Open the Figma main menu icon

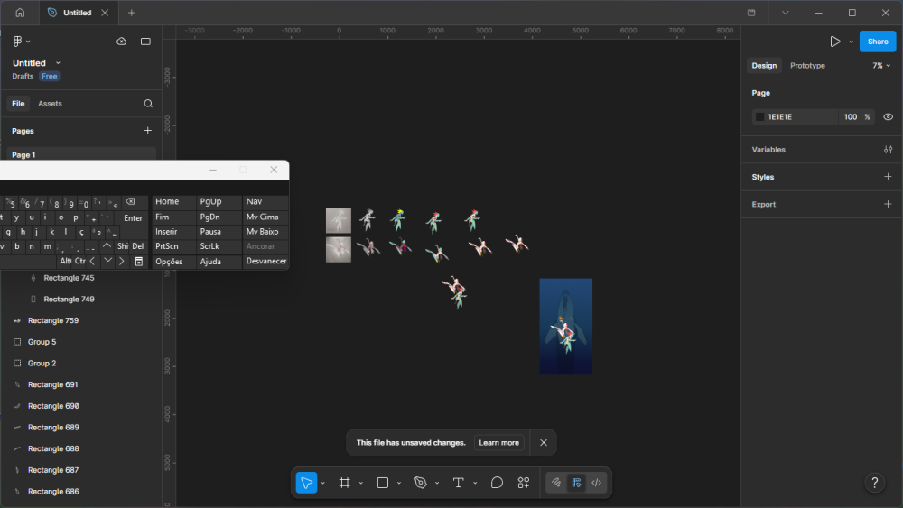(x=17, y=42)
